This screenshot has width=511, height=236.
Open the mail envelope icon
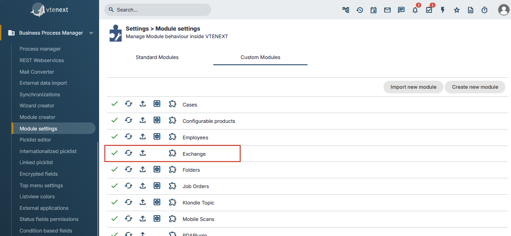[x=387, y=10]
